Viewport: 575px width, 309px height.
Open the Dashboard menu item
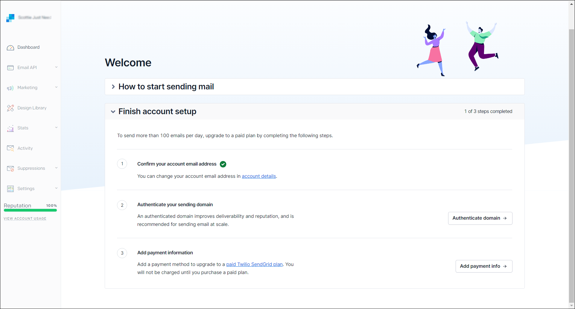28,47
